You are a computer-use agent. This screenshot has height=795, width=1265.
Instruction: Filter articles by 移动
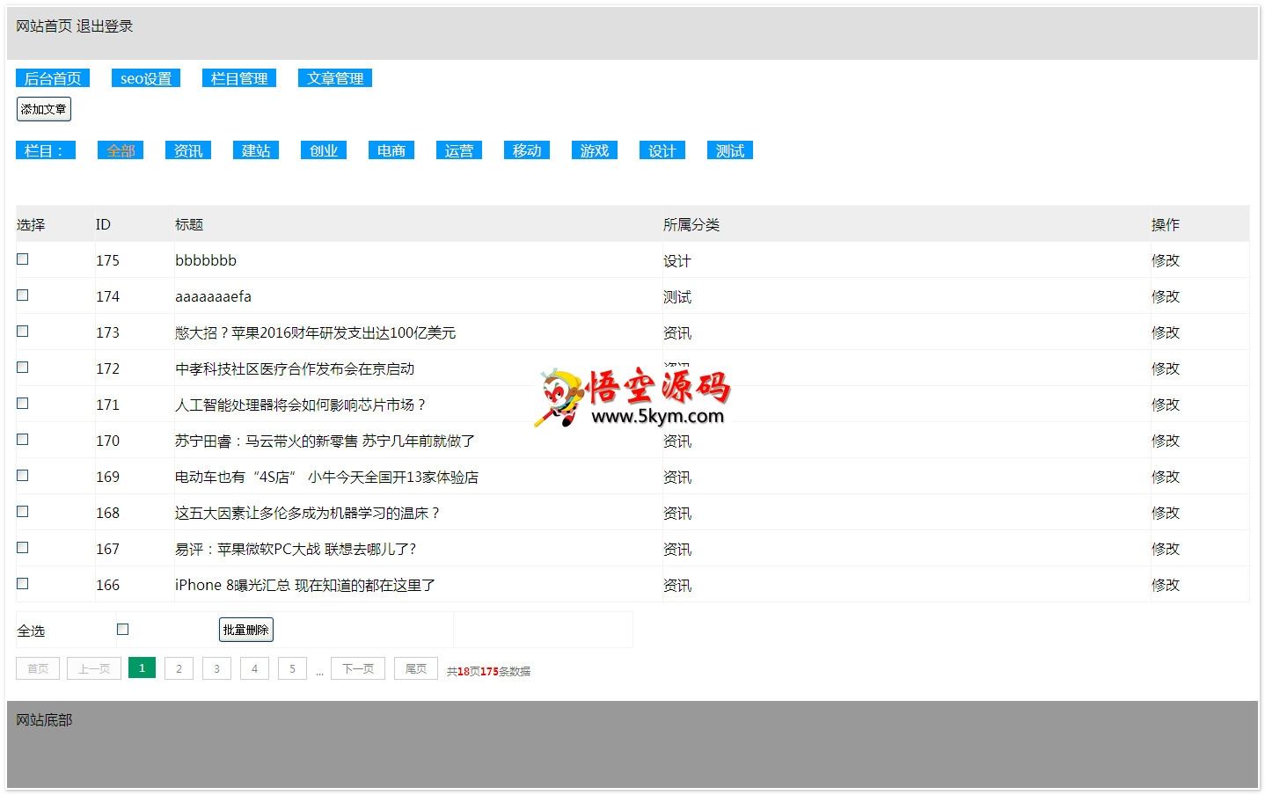pos(527,150)
